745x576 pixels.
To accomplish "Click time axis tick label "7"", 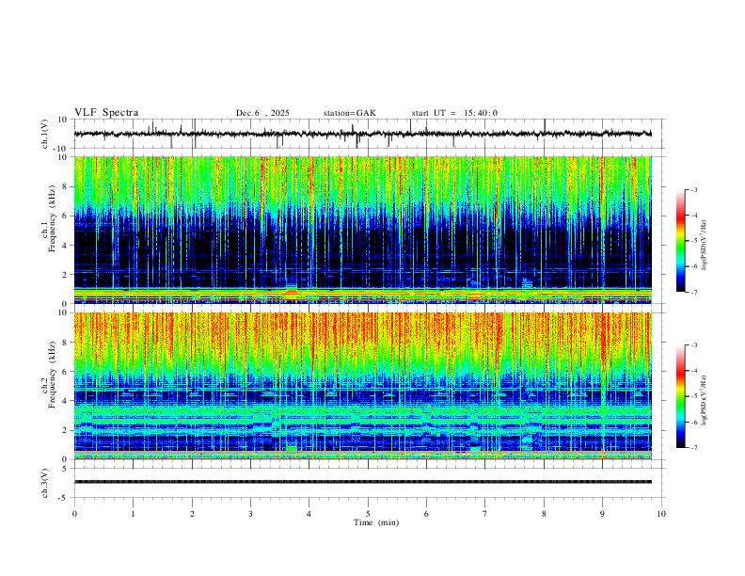I will pos(485,514).
